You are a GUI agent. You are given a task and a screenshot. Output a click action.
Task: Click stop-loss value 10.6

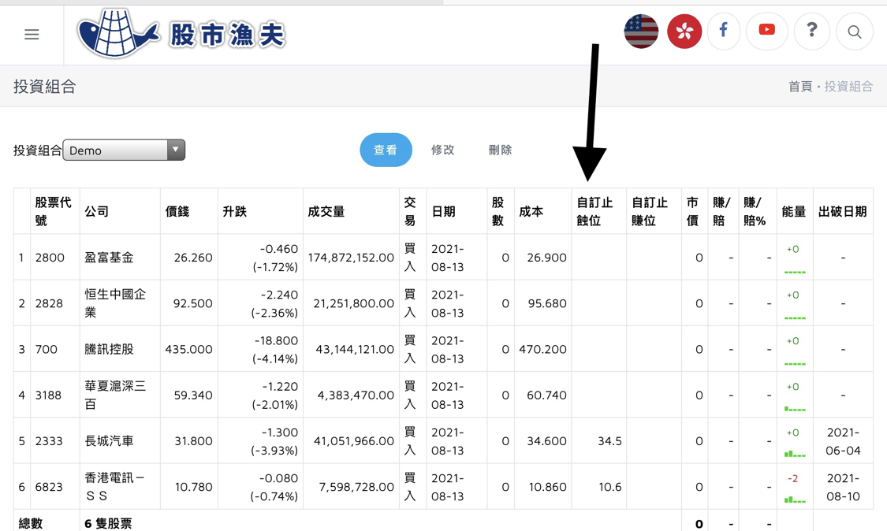(x=610, y=486)
